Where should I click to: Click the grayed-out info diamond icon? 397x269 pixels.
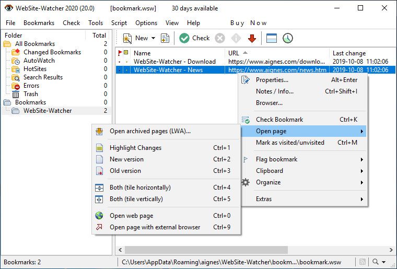(236, 39)
